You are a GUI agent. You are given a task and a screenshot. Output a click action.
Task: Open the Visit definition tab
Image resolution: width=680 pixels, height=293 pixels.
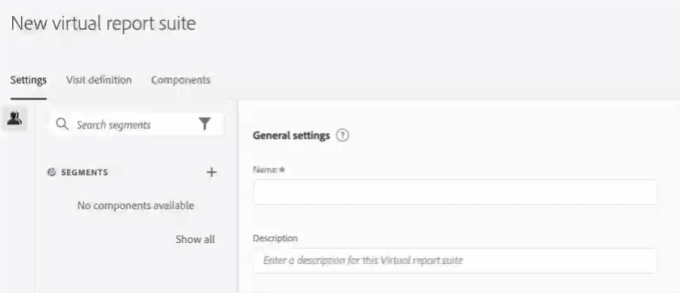(x=99, y=80)
